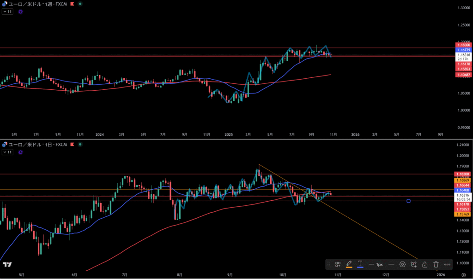Toggle the lock on selected drawing
473x279 pixels.
pyautogui.click(x=425, y=264)
